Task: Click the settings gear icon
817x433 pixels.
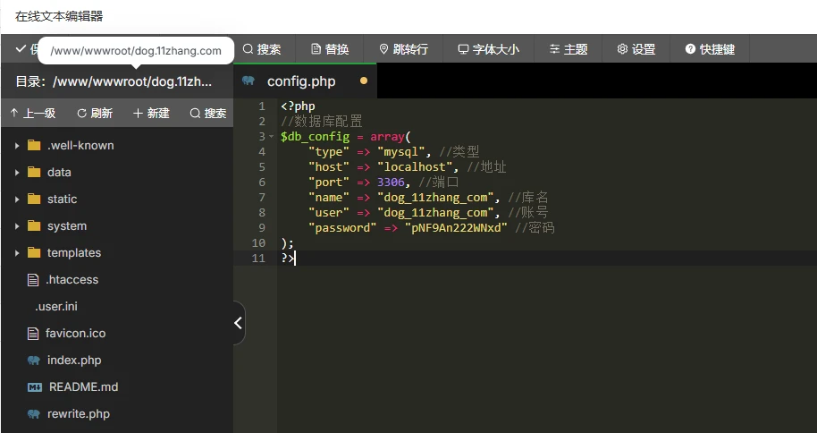Action: [622, 49]
